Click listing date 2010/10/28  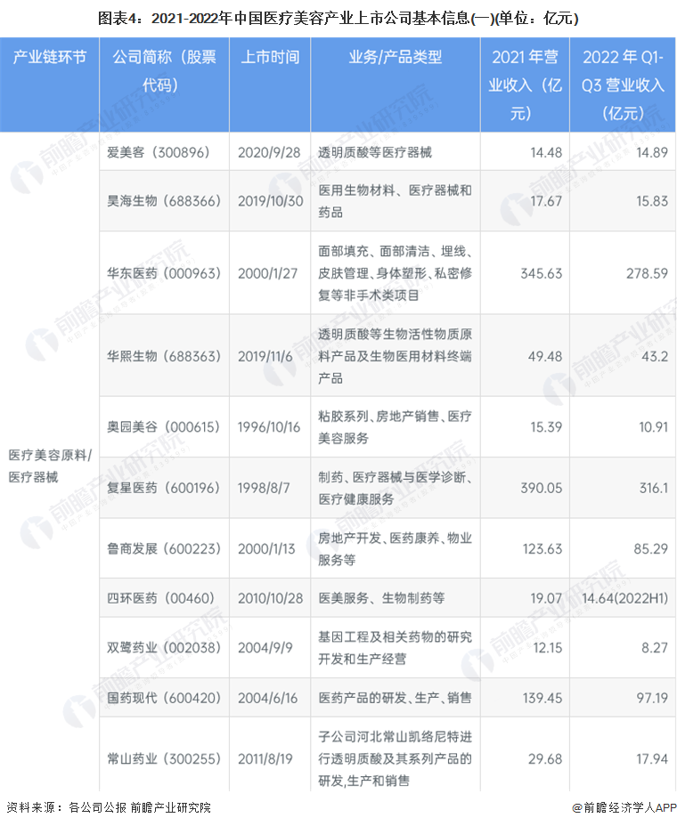pos(271,598)
